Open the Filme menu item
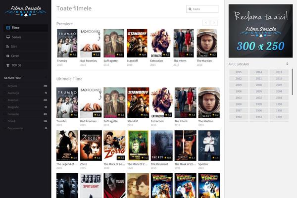 pyautogui.click(x=26, y=28)
